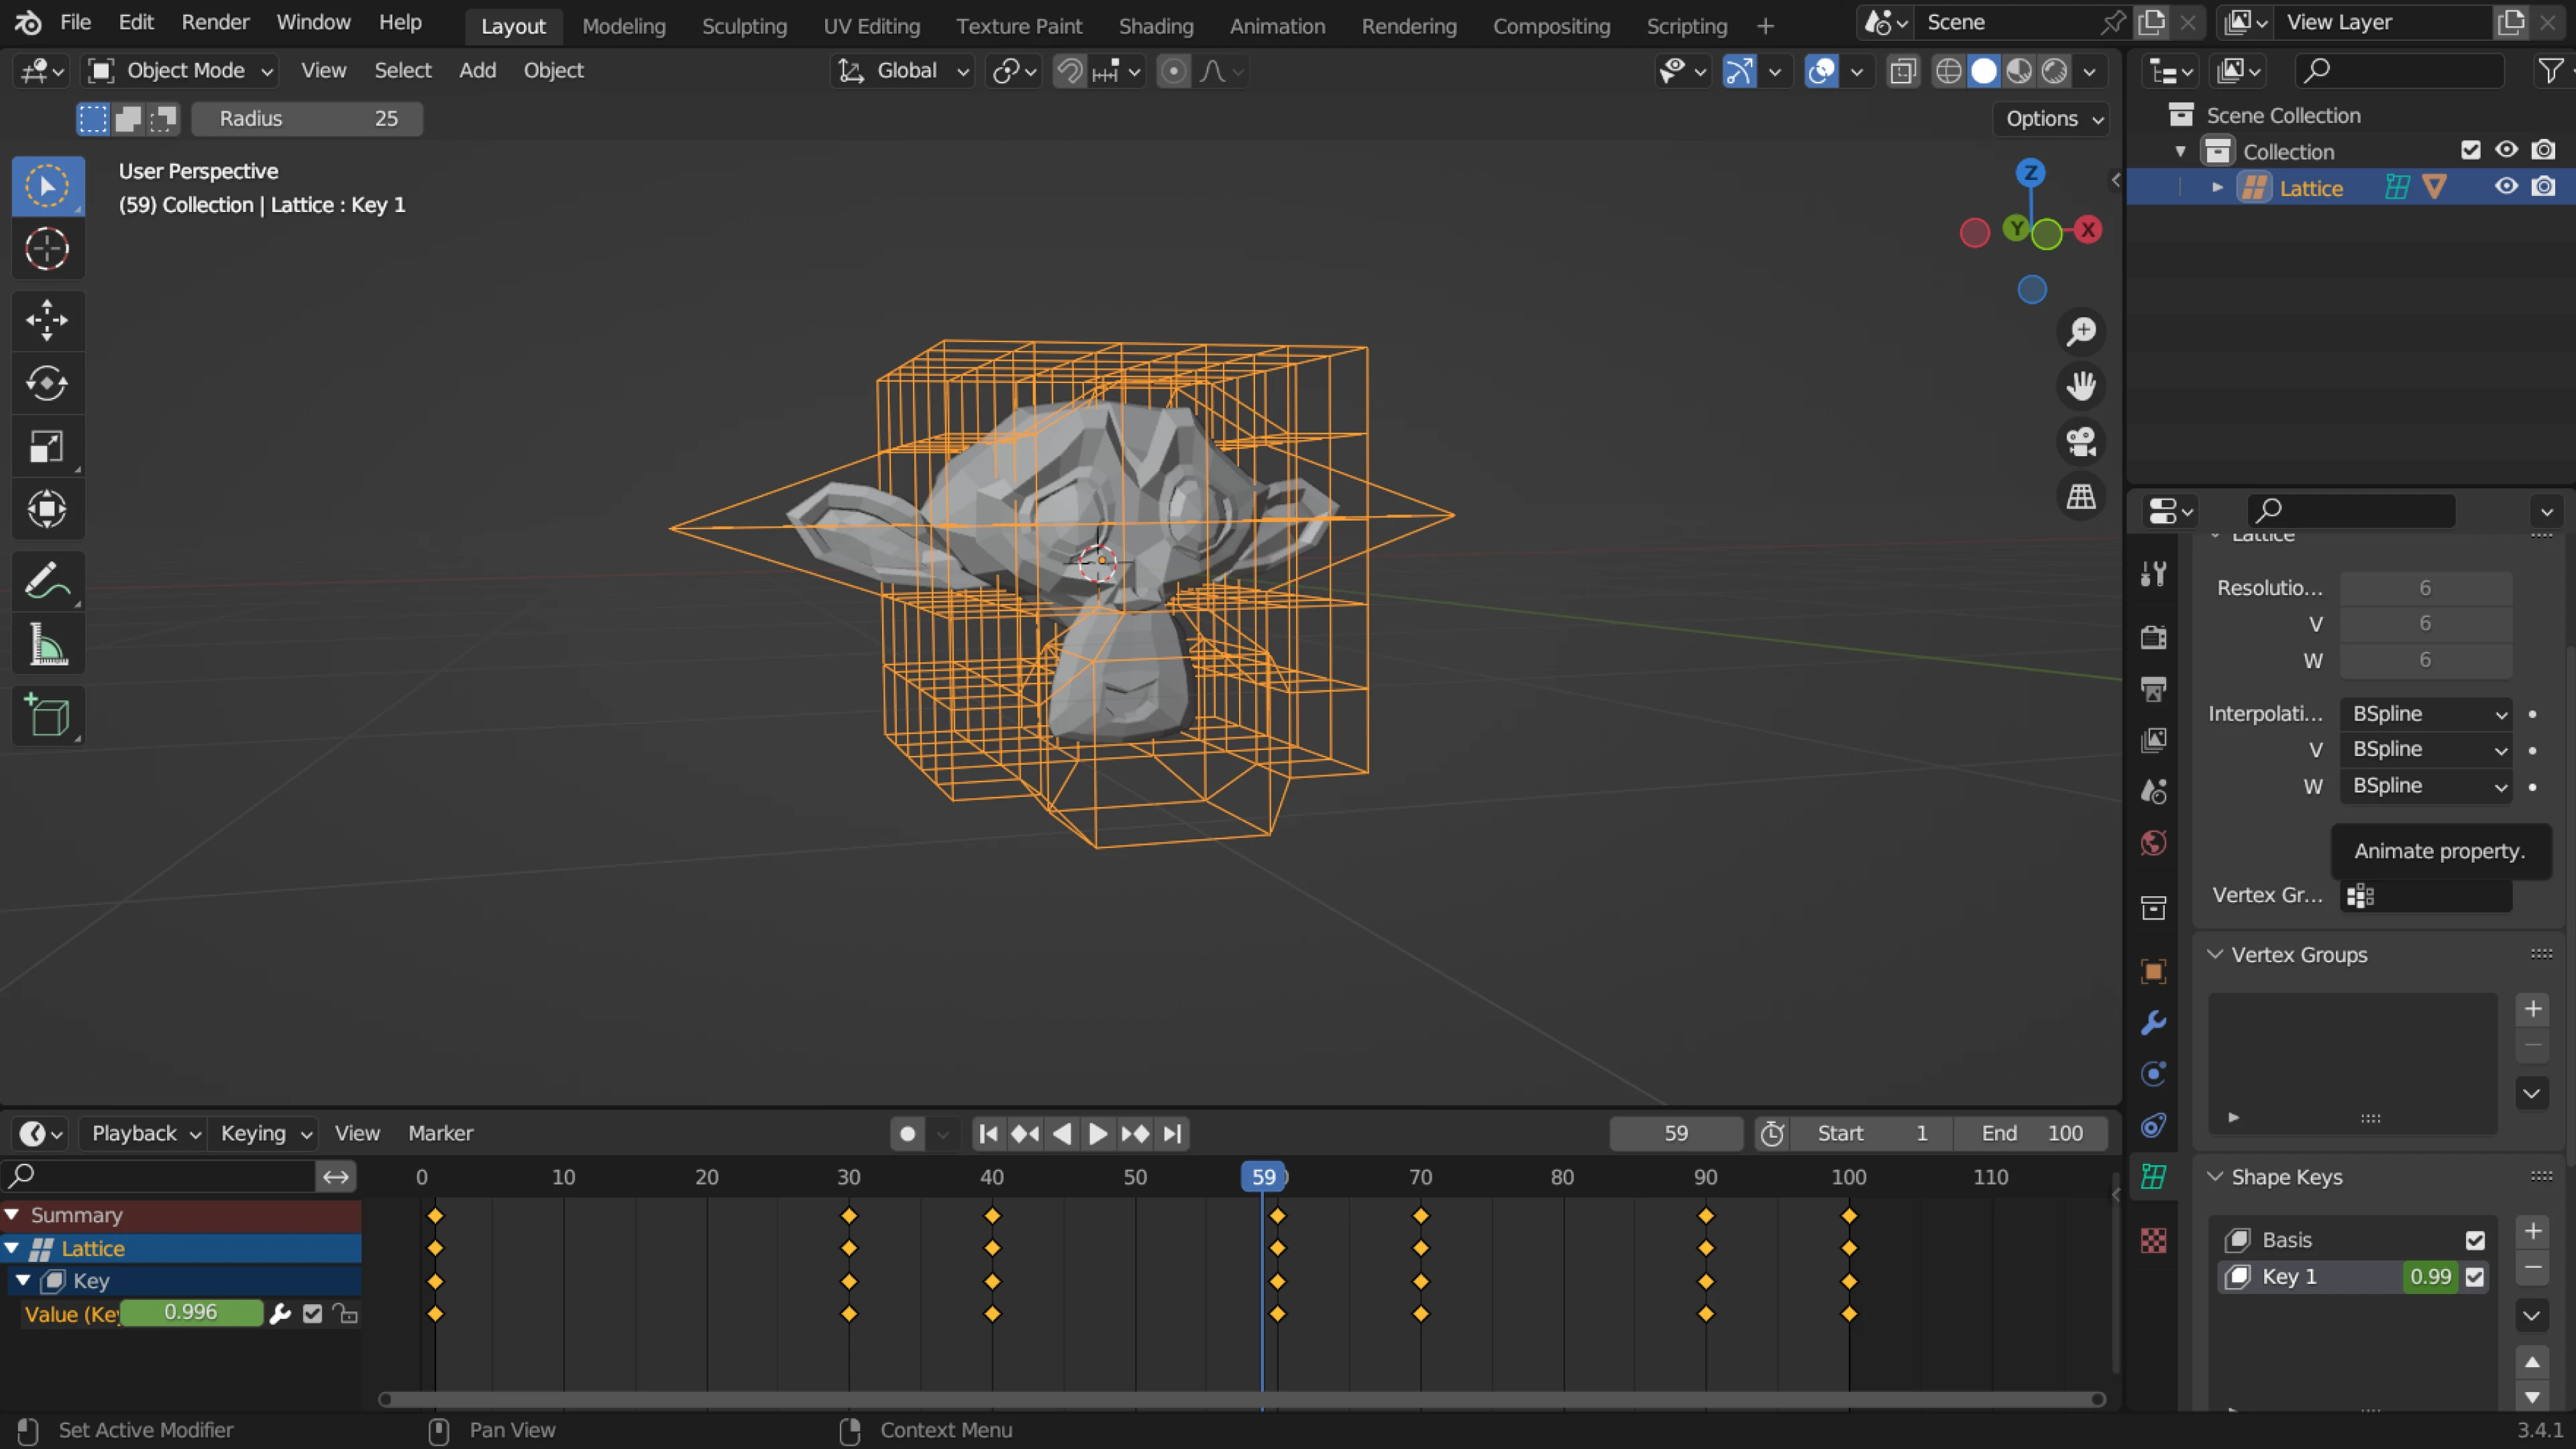
Task: Toggle Collection exclude checkbox in outliner
Action: tap(2470, 150)
